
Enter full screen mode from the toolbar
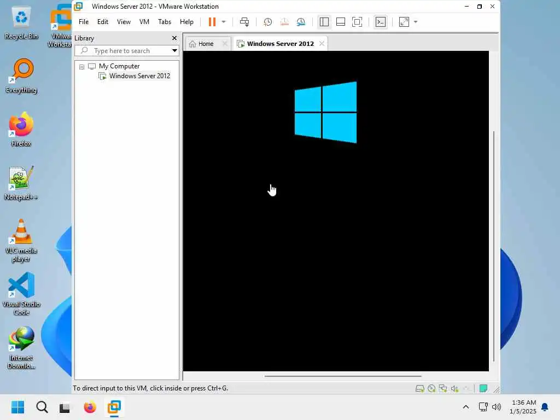tap(357, 22)
